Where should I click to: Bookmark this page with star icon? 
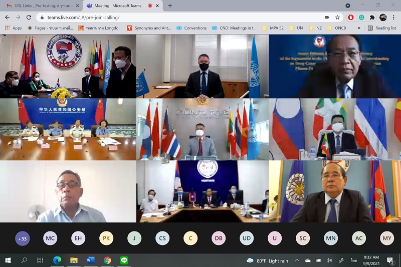pos(337,17)
